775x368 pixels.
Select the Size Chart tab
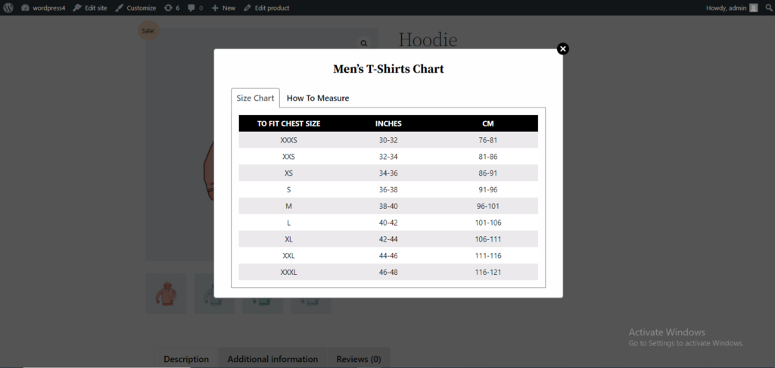tap(255, 98)
